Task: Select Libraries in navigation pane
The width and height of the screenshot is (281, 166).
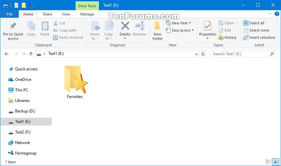Action: click(22, 101)
